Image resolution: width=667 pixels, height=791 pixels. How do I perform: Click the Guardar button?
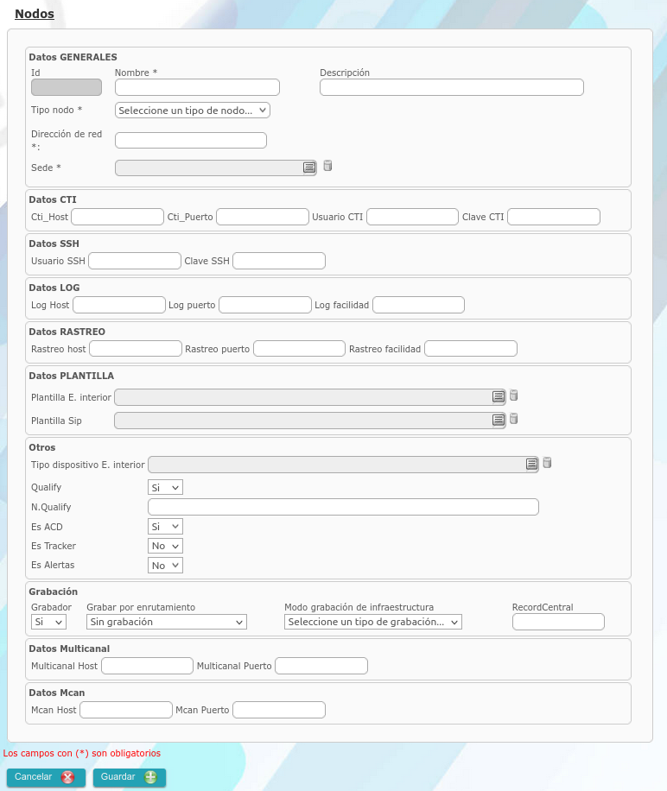point(129,777)
